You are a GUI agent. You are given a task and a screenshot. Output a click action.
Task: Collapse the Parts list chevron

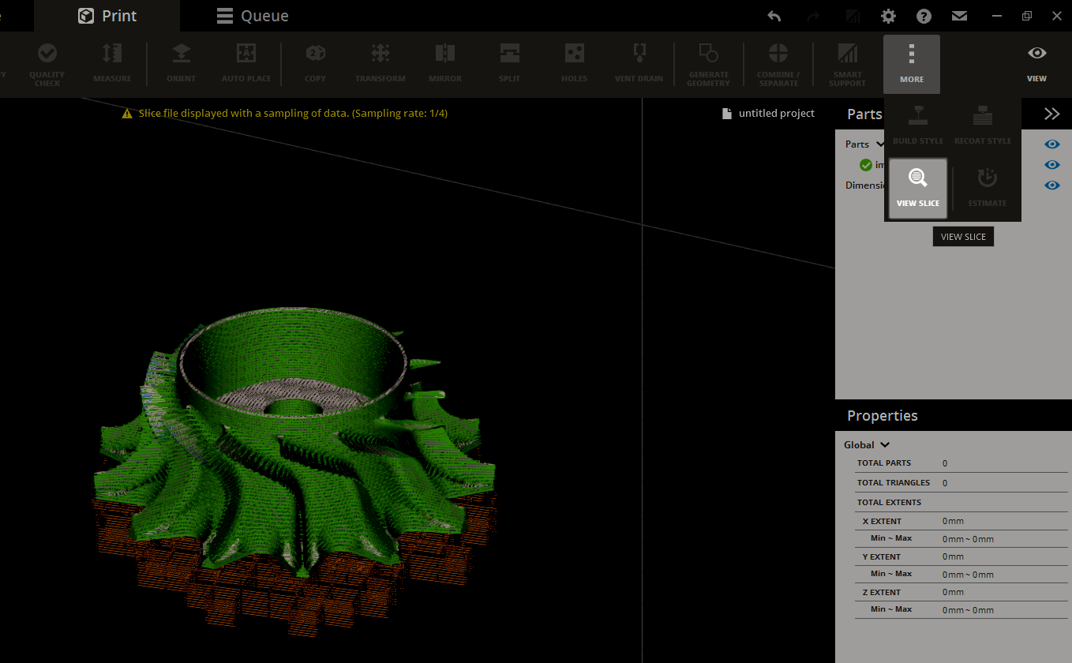882,144
